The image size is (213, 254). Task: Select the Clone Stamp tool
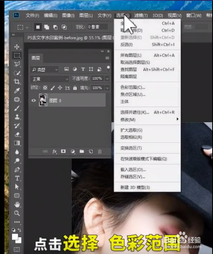[17, 117]
